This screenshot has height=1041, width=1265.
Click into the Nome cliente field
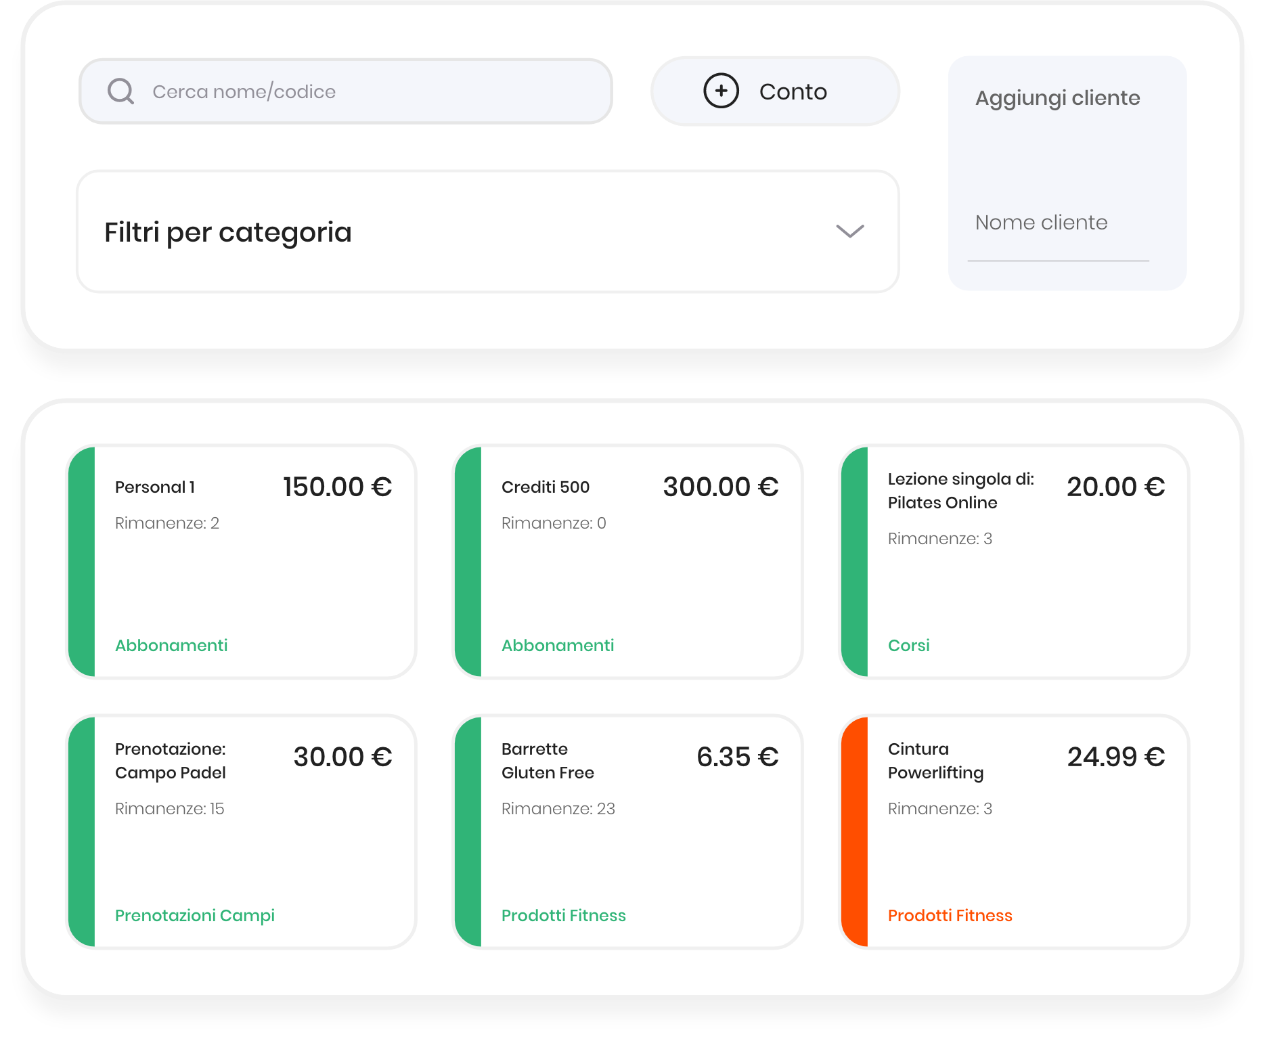click(1058, 223)
